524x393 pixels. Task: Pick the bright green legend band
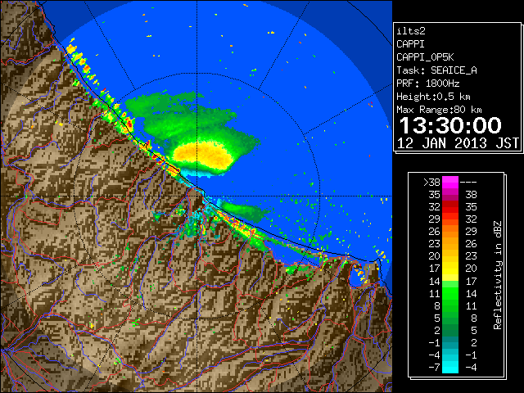450,293
